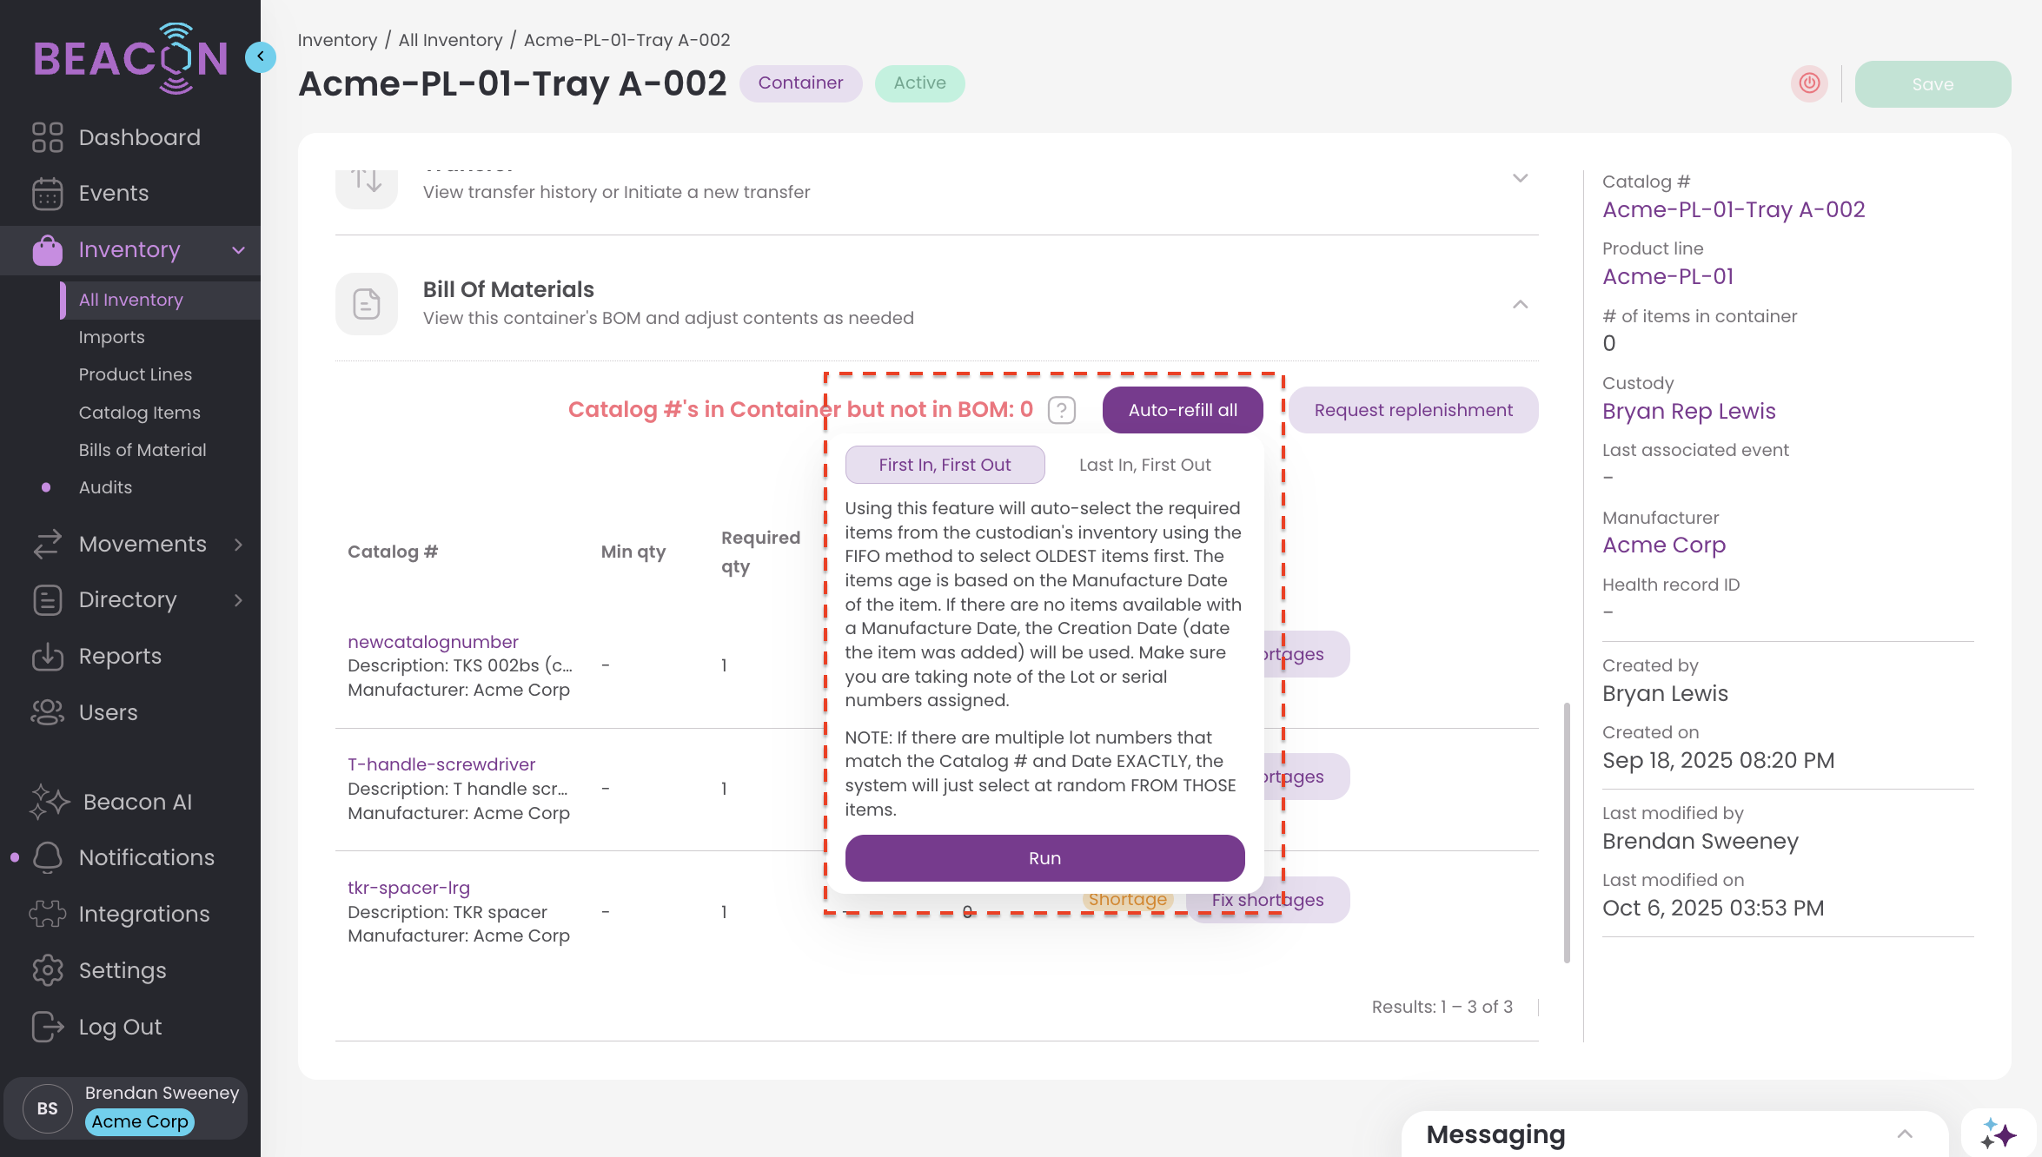Select First In, First Out option
This screenshot has width=2042, height=1157.
(945, 465)
